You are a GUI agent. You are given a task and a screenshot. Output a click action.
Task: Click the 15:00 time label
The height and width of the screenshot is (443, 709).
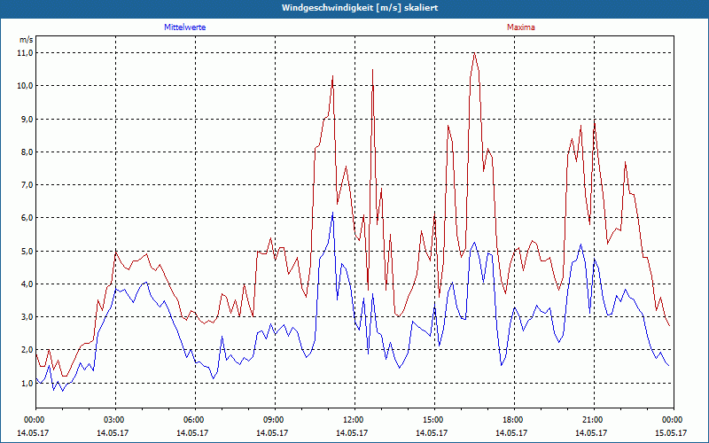[x=434, y=420]
